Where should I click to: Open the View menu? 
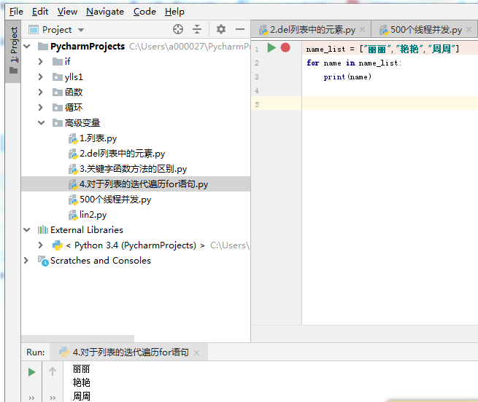click(x=67, y=12)
